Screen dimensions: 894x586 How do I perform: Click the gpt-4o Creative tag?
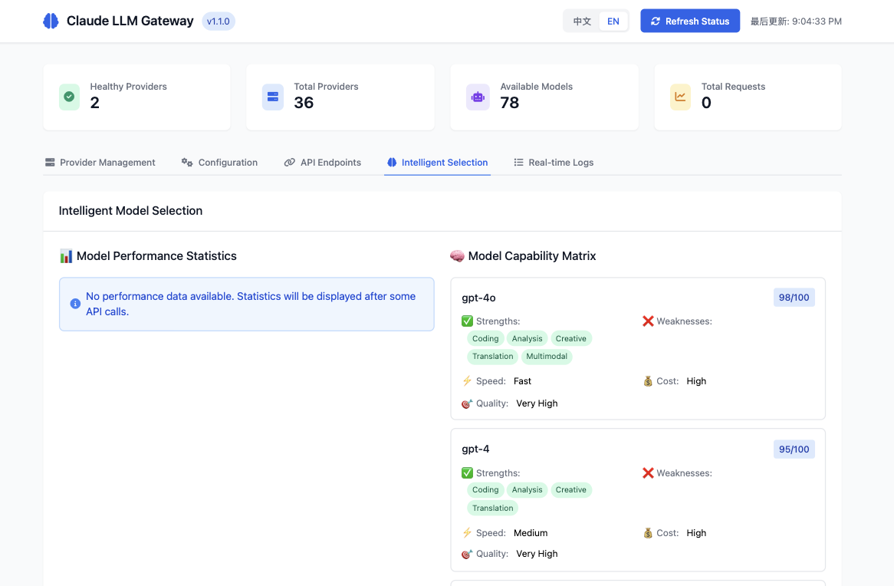(x=570, y=338)
